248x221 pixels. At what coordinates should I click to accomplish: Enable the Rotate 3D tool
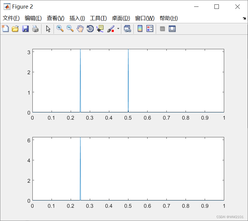tap(90, 29)
